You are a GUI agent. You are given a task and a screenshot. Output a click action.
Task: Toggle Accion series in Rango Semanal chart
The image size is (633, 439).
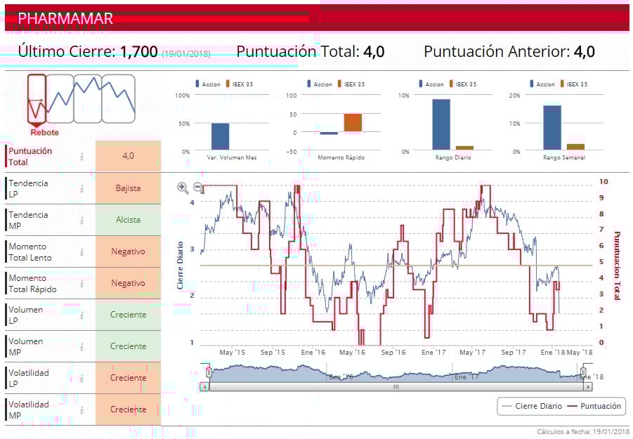542,84
